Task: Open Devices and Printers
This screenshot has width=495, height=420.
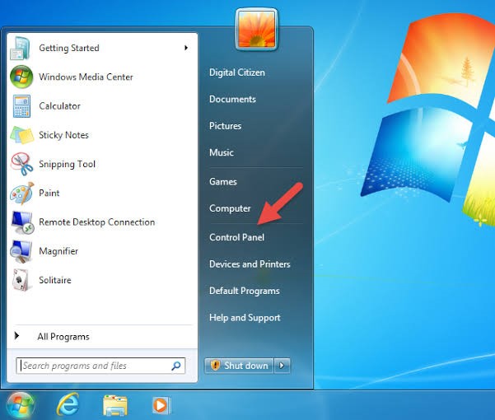Action: 250,264
